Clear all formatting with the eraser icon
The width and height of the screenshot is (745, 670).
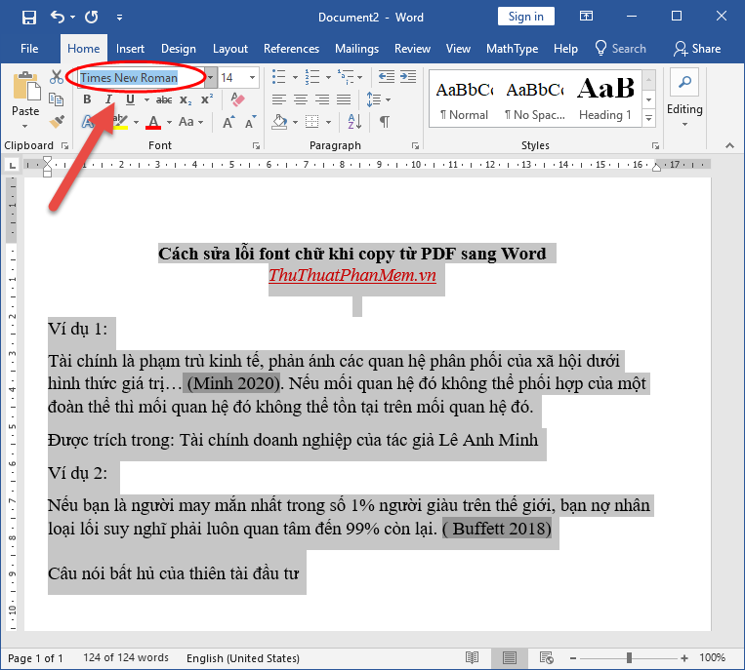point(237,99)
